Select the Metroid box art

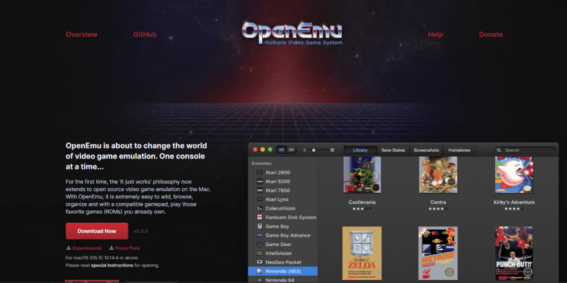click(x=438, y=253)
